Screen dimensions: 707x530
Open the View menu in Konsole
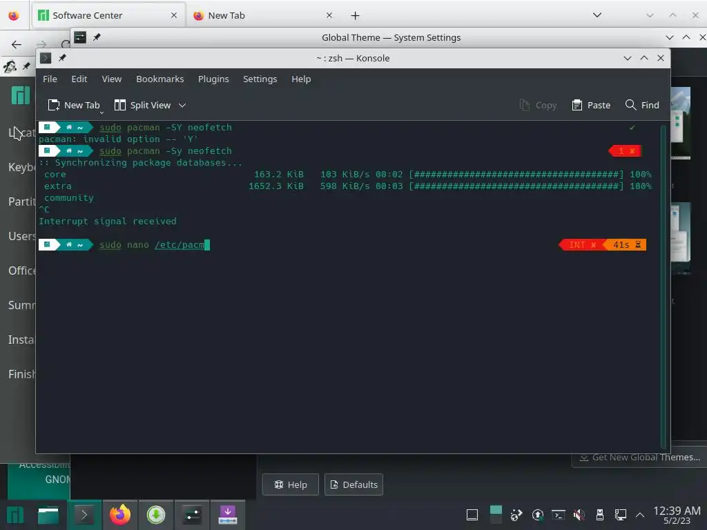coord(111,79)
